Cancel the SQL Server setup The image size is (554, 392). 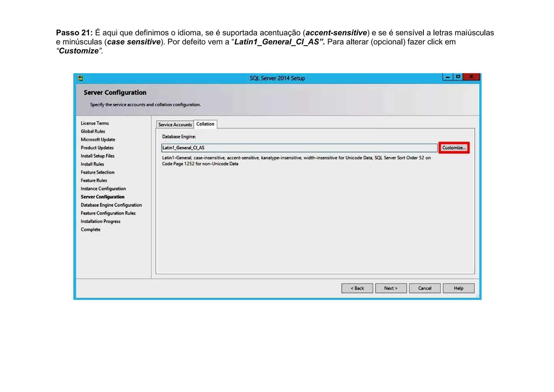tap(424, 288)
